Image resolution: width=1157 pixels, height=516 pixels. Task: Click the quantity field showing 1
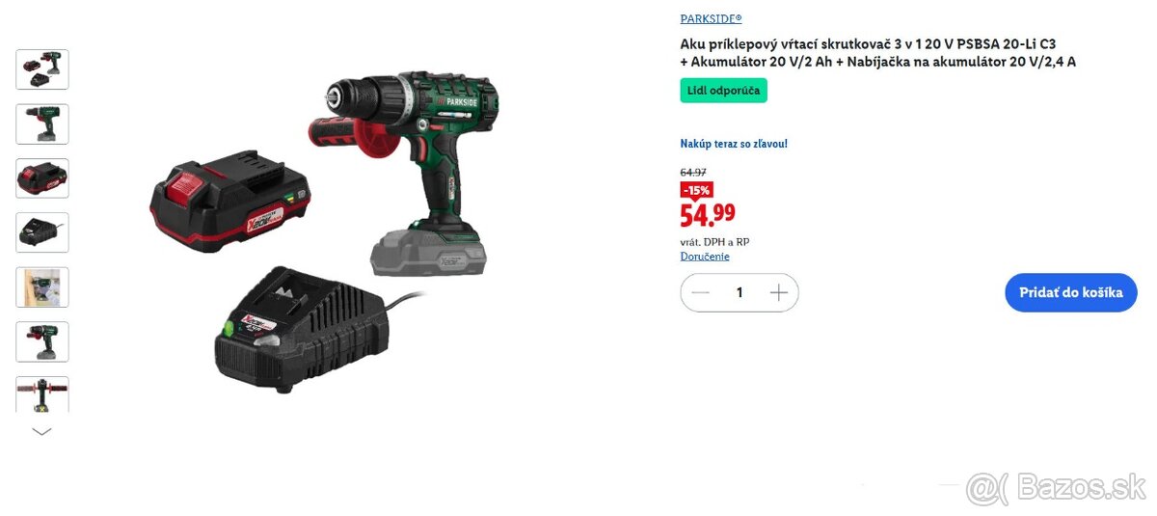click(x=740, y=292)
